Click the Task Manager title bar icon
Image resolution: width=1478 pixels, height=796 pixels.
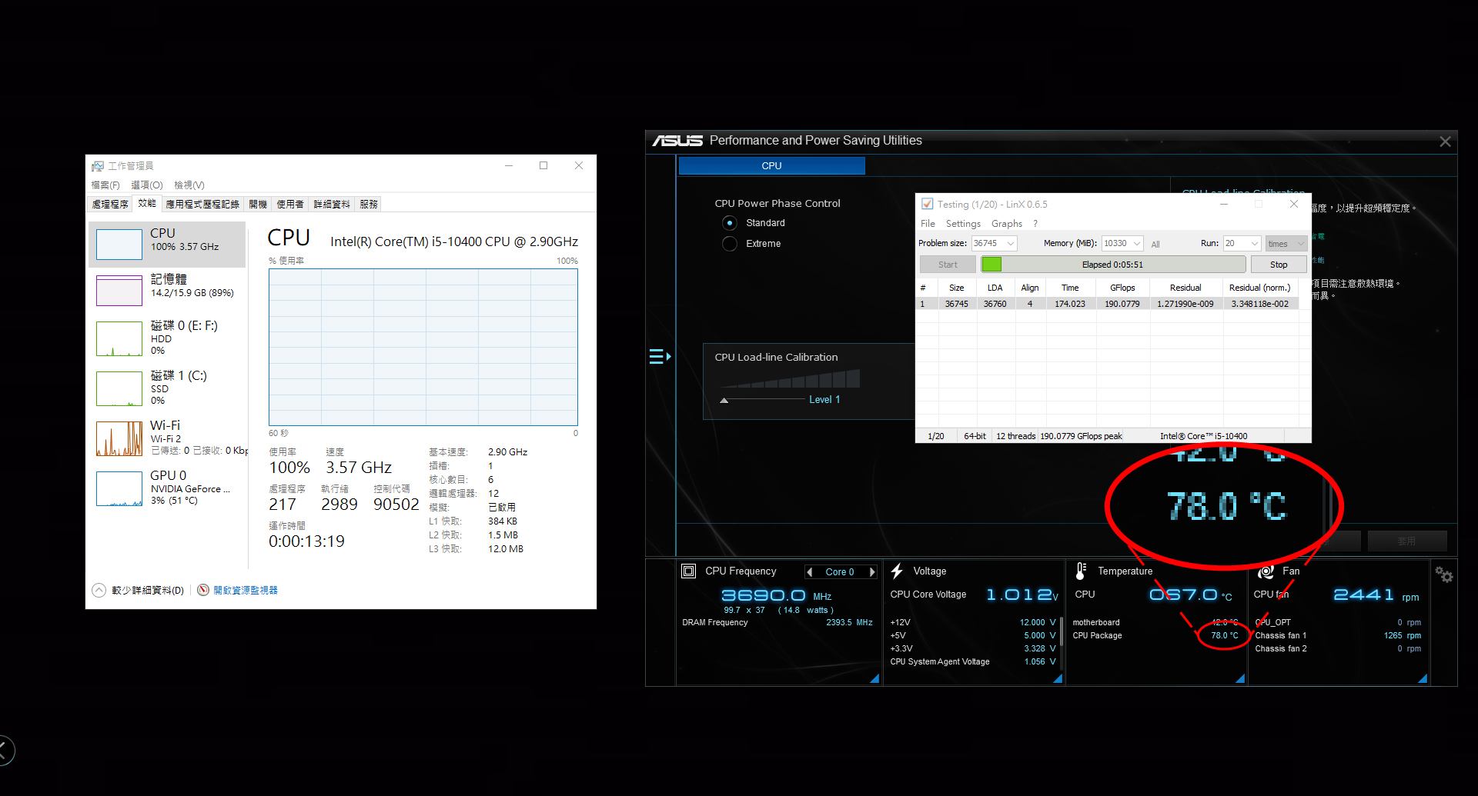(98, 166)
